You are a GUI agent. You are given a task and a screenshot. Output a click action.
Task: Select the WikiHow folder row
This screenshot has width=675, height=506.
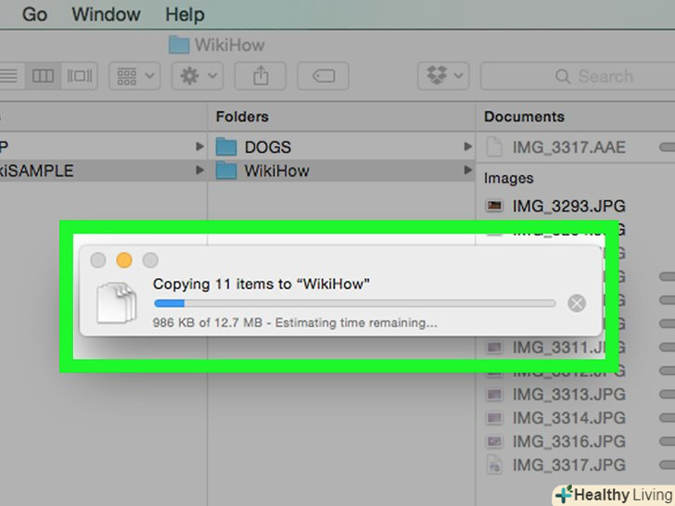click(x=341, y=171)
